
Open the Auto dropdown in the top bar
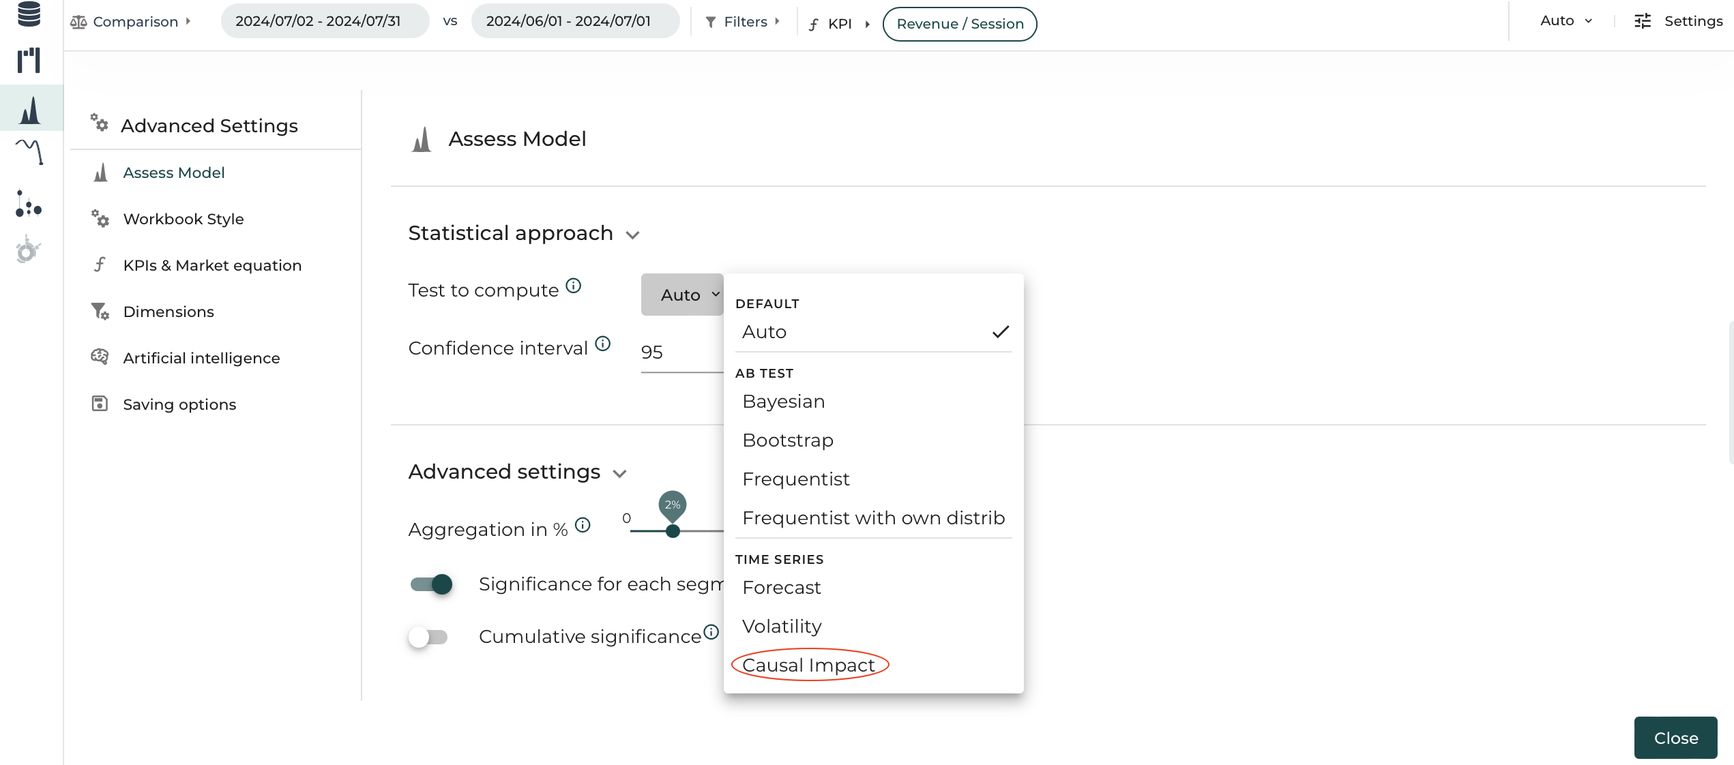pos(1566,21)
